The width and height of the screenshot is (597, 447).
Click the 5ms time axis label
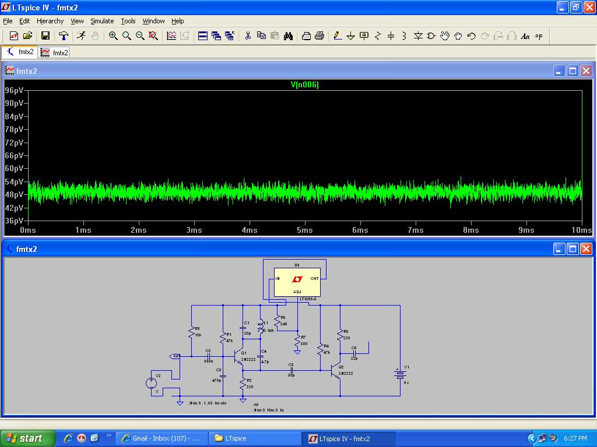click(x=304, y=230)
